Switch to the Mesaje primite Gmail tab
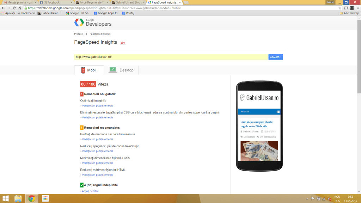This screenshot has width=361, height=203. click(19, 2)
